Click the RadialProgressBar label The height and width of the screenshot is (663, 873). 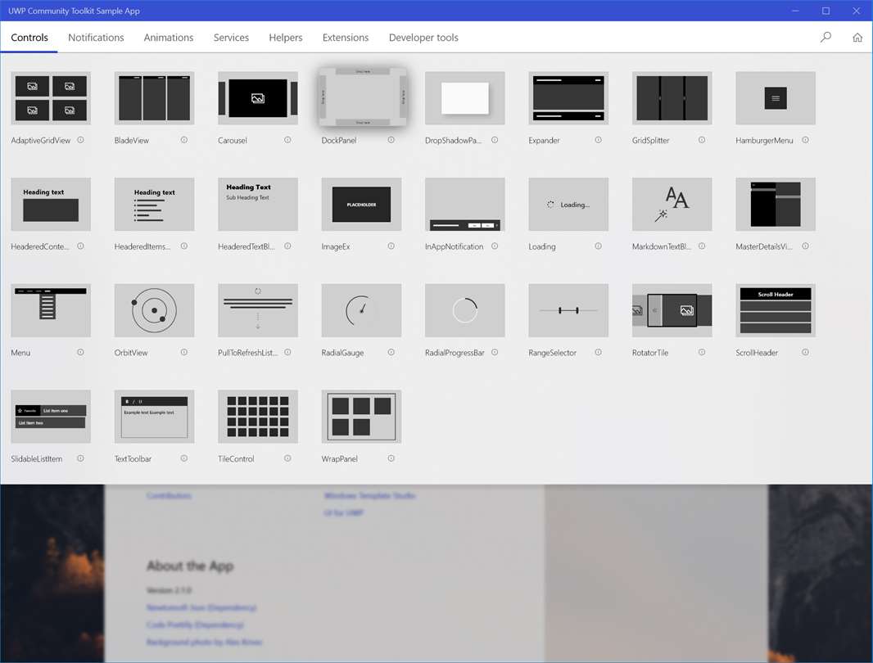point(455,353)
